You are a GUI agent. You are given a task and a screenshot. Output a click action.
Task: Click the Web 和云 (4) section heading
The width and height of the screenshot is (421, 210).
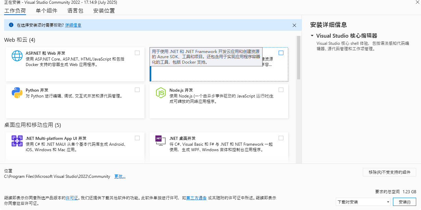(x=20, y=40)
